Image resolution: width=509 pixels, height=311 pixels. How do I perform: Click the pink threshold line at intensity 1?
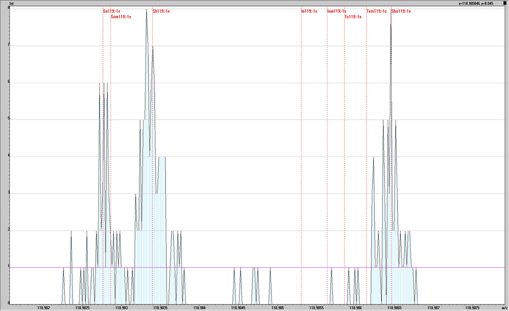tap(257, 268)
